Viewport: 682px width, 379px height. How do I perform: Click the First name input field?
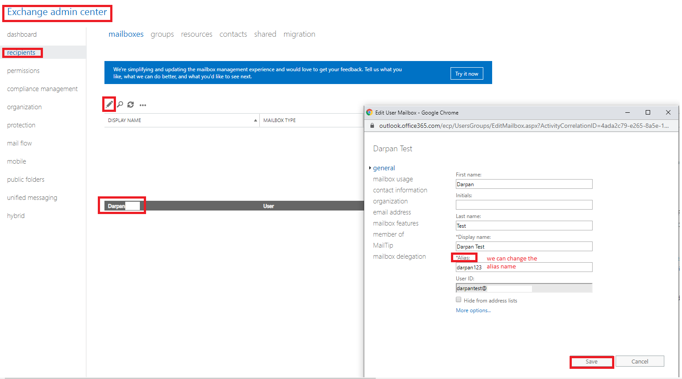(x=524, y=184)
